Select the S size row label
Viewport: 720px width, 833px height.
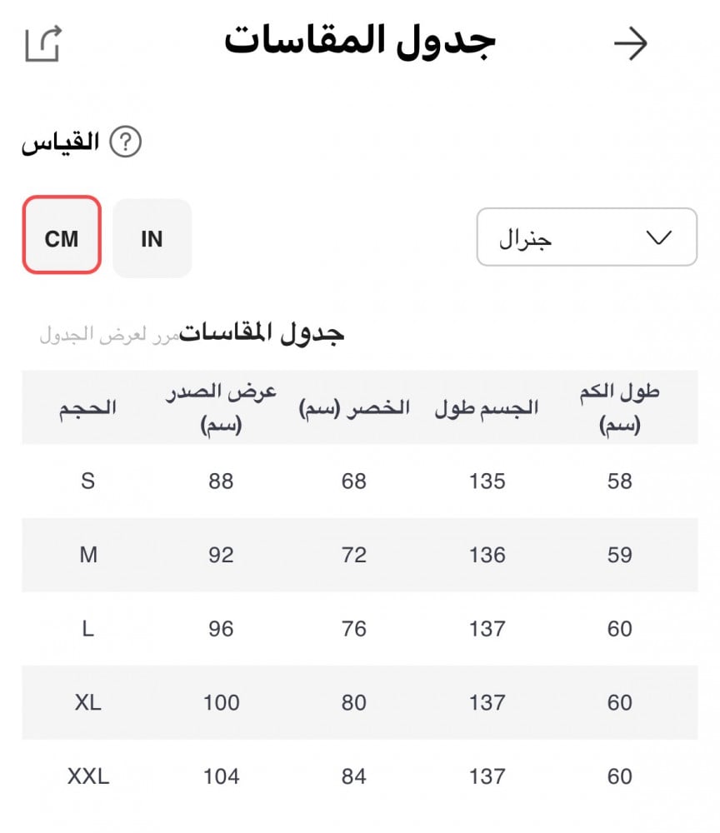[87, 481]
